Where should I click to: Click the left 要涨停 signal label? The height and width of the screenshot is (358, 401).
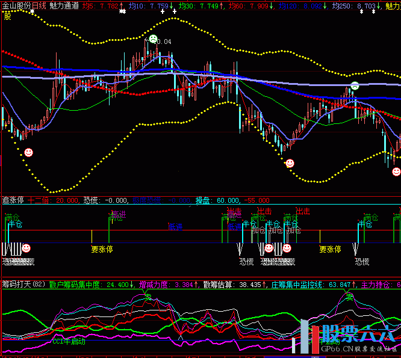click(x=102, y=248)
